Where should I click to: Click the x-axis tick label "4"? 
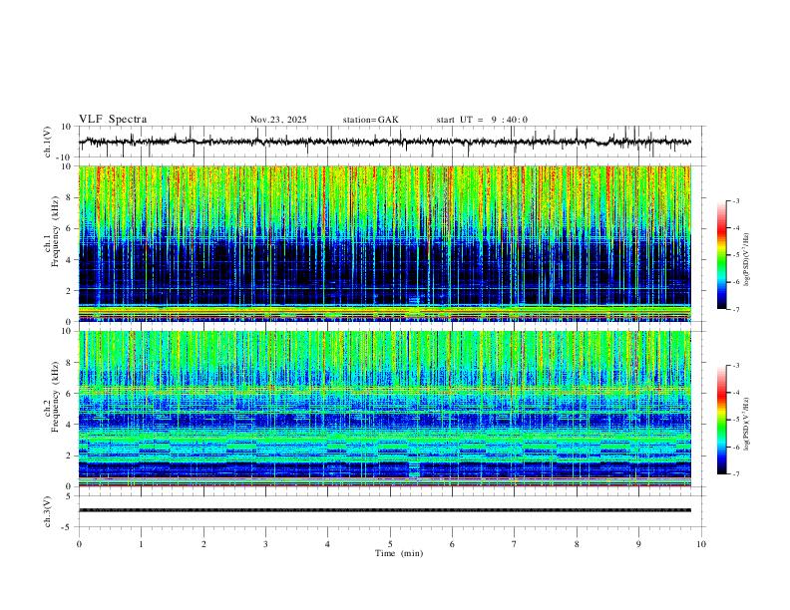point(328,544)
